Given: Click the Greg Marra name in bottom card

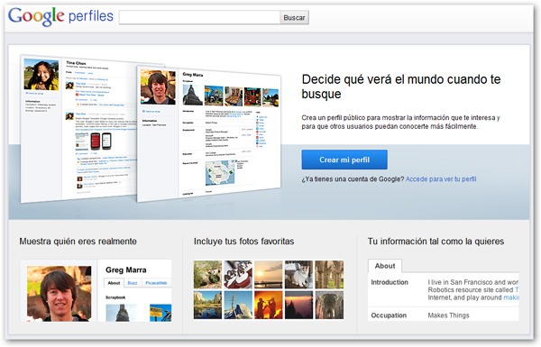Looking at the screenshot, I should coord(126,269).
